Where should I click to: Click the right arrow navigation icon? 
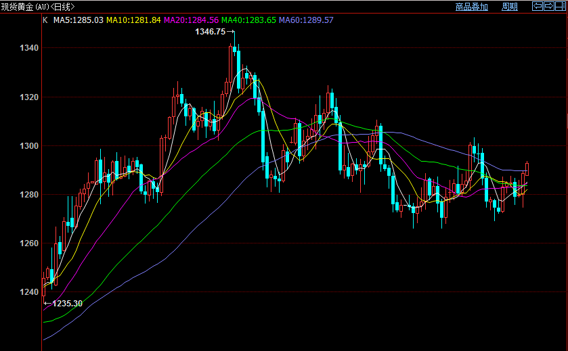[549, 6]
